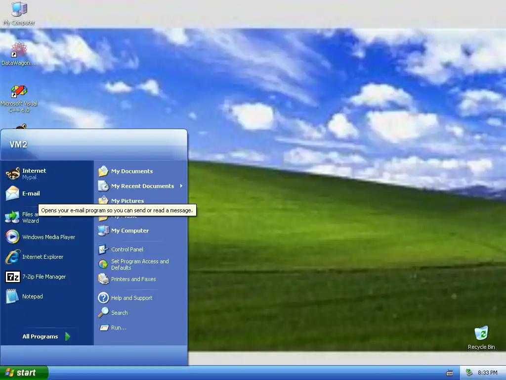
Task: Click the Set Program Access and Defaults icon
Action: 103,264
